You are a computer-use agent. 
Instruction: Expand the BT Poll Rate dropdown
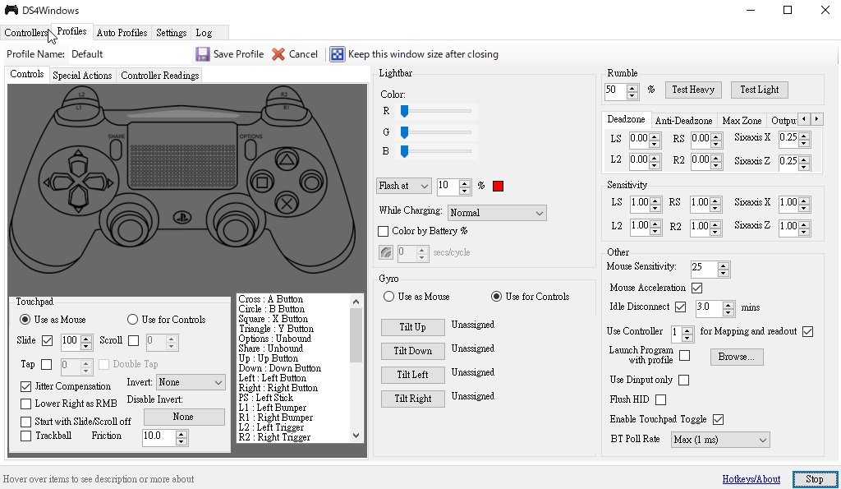coord(720,440)
